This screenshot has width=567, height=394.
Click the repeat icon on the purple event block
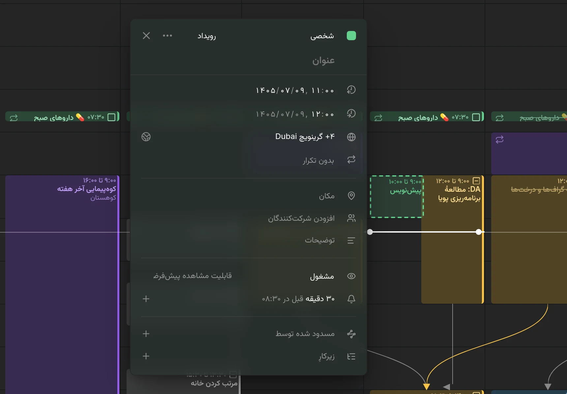click(x=499, y=139)
